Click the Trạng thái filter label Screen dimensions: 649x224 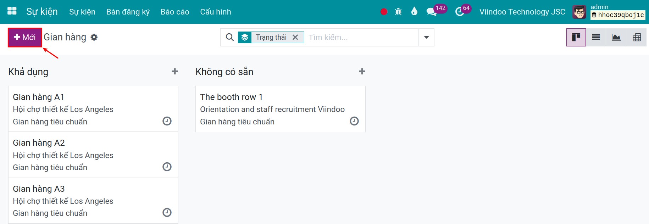click(x=271, y=37)
